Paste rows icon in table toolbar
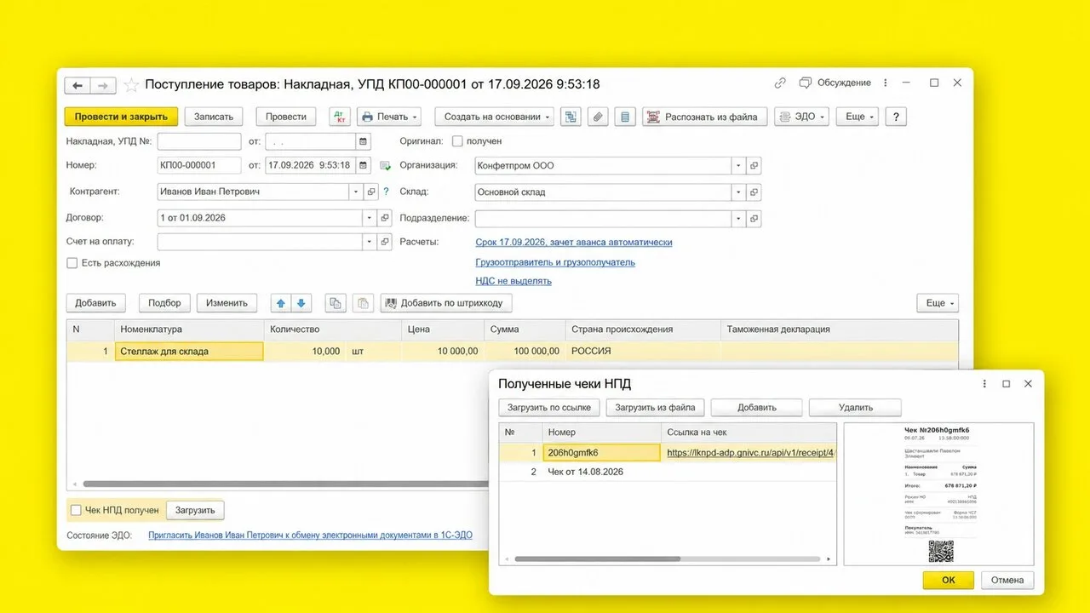Image resolution: width=1090 pixels, height=613 pixels. tap(363, 303)
